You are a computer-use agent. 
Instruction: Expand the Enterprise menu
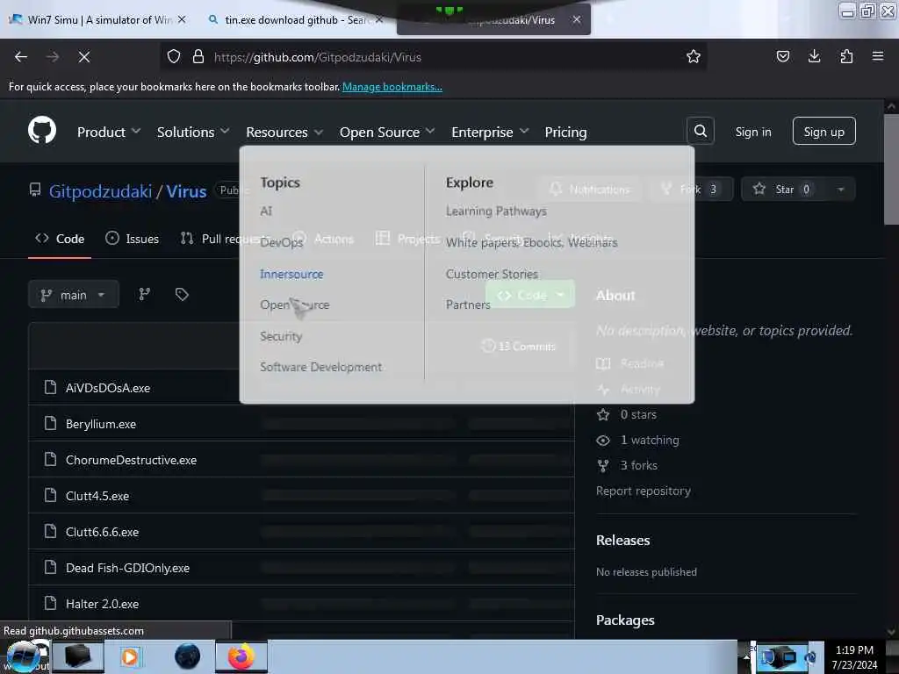490,132
